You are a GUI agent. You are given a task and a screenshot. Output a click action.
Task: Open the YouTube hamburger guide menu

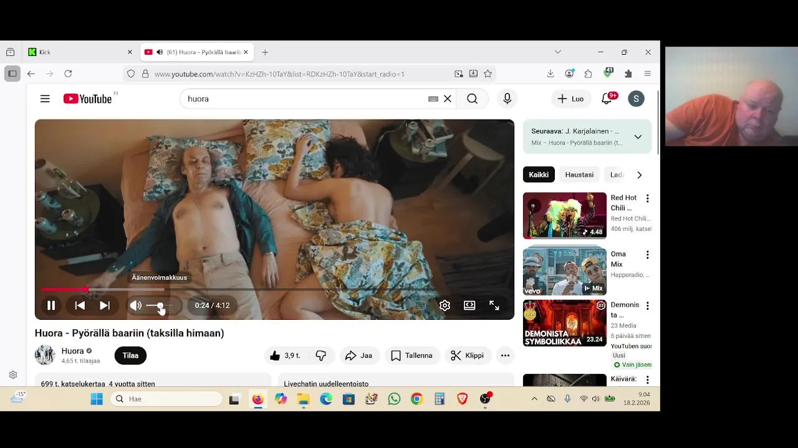(x=45, y=98)
